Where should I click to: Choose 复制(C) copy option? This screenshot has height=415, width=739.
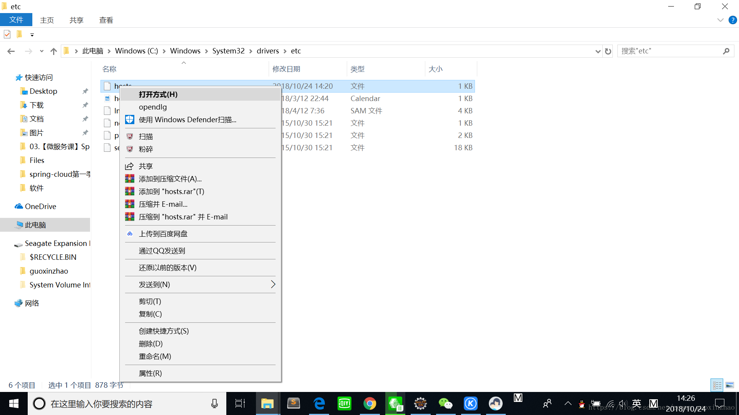point(200,314)
